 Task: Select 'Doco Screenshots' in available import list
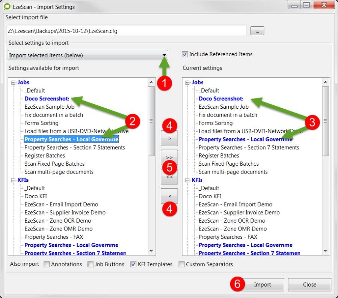coord(47,99)
